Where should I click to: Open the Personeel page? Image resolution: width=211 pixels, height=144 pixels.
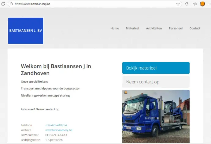[176, 28]
